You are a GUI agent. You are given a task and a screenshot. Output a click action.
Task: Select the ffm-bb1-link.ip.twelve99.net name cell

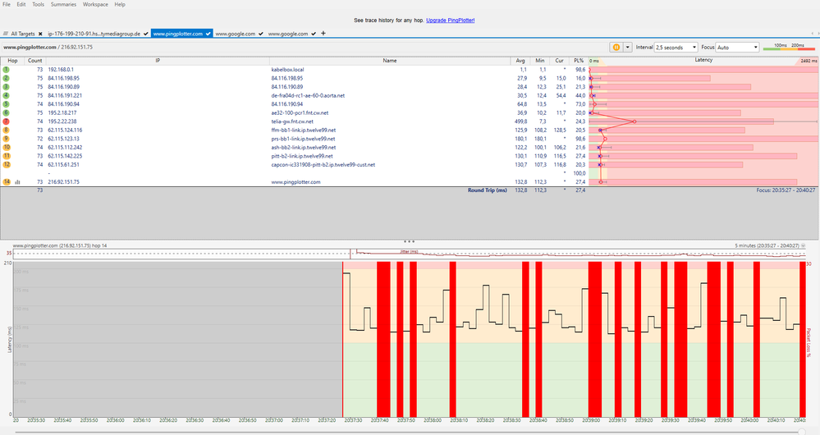pos(304,130)
